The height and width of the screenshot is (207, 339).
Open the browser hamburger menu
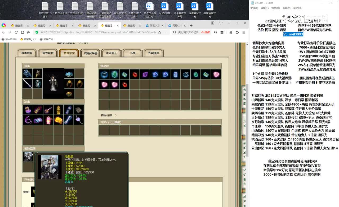tap(244, 32)
